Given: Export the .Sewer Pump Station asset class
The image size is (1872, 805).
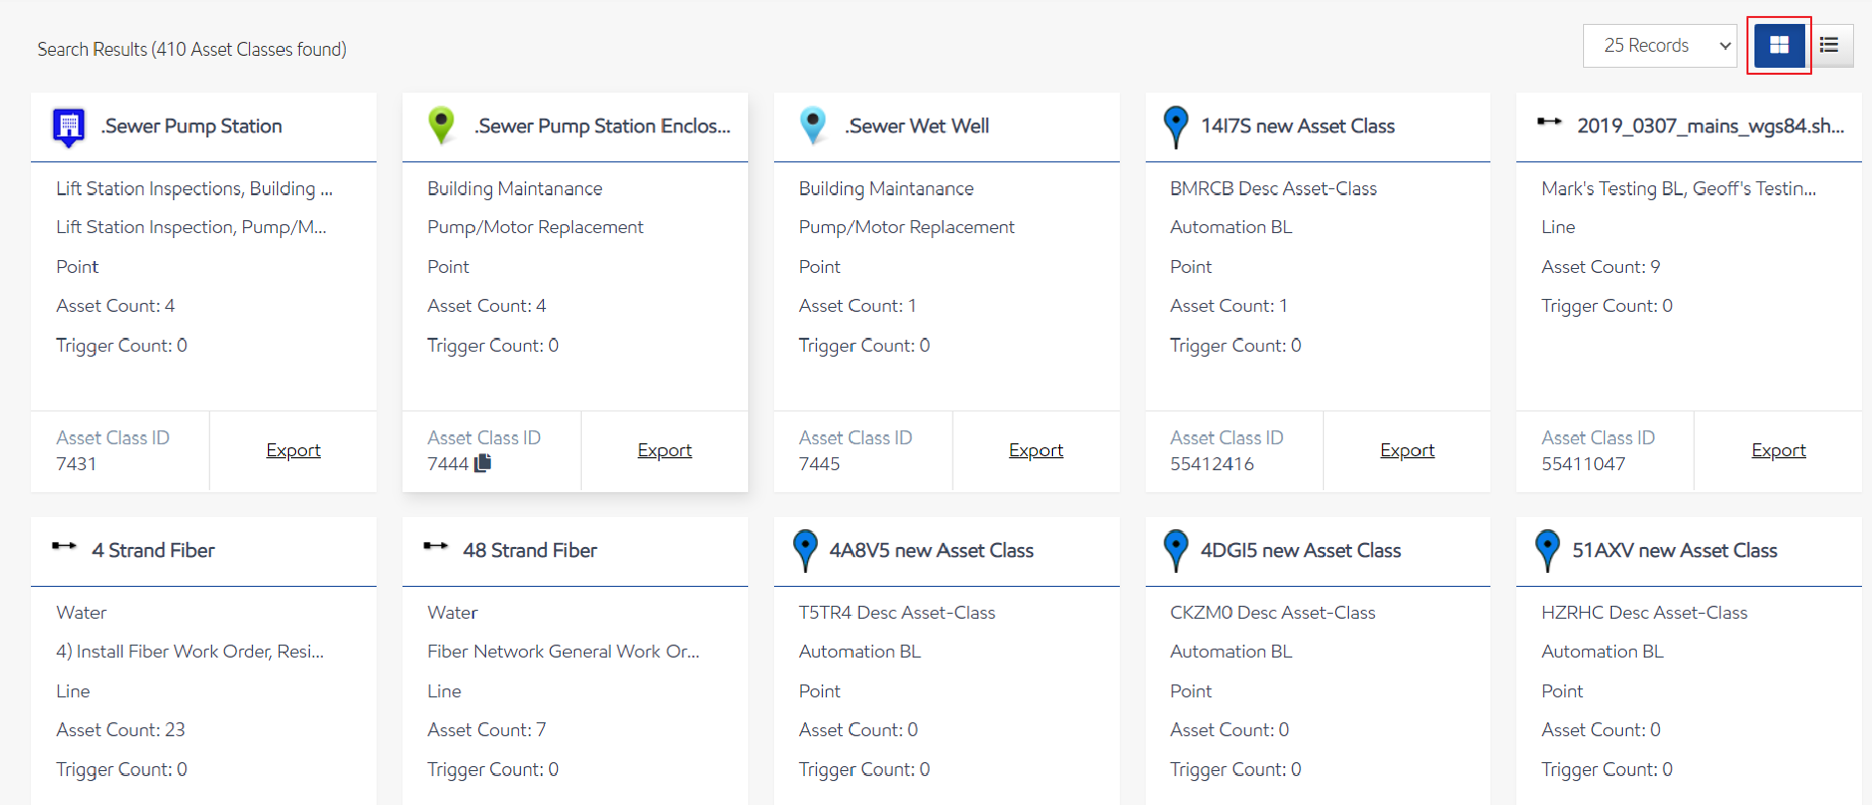Looking at the screenshot, I should click(x=293, y=450).
